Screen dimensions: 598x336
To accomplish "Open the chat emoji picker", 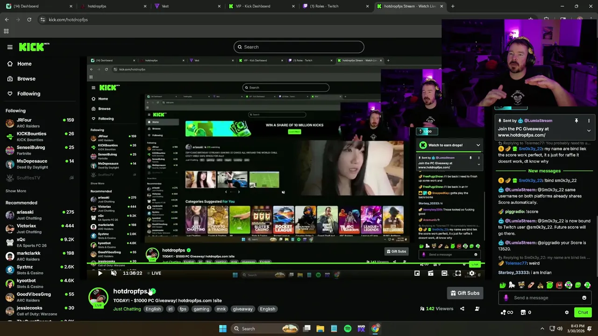I will click(584, 298).
